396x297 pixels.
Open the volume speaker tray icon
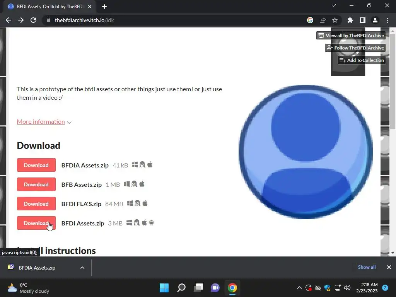click(347, 288)
